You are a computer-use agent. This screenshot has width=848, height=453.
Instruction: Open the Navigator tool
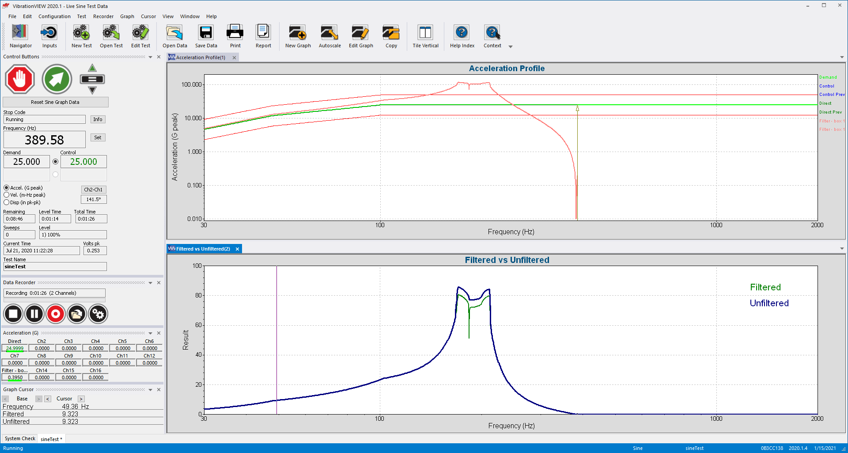(x=20, y=36)
